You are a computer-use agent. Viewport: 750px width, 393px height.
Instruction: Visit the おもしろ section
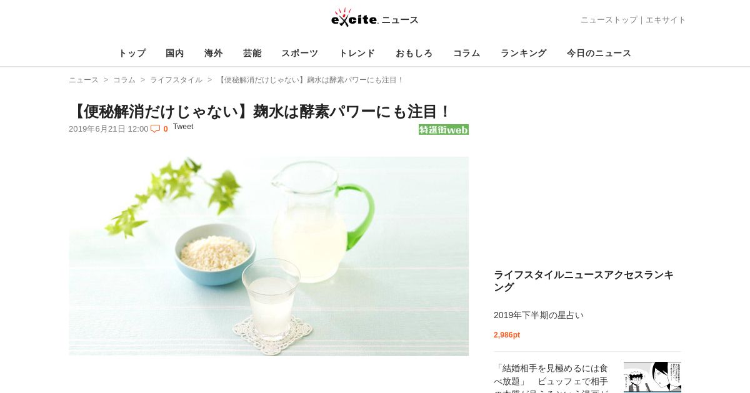(414, 53)
